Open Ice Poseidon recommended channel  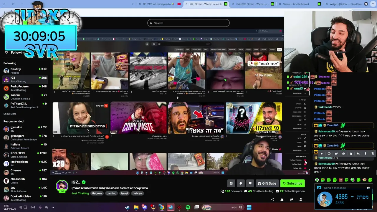coord(25,163)
